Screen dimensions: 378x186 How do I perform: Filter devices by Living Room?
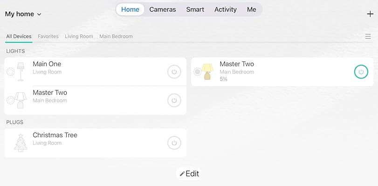(79, 36)
